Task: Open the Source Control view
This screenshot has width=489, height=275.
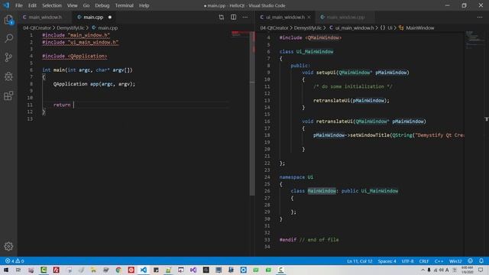Action: click(8, 57)
